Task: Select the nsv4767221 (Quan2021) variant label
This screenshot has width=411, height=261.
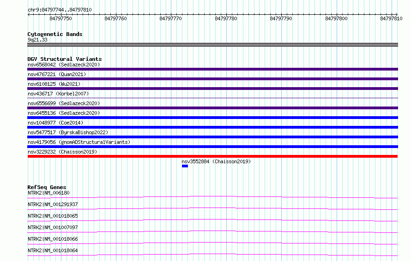Action: pos(57,74)
